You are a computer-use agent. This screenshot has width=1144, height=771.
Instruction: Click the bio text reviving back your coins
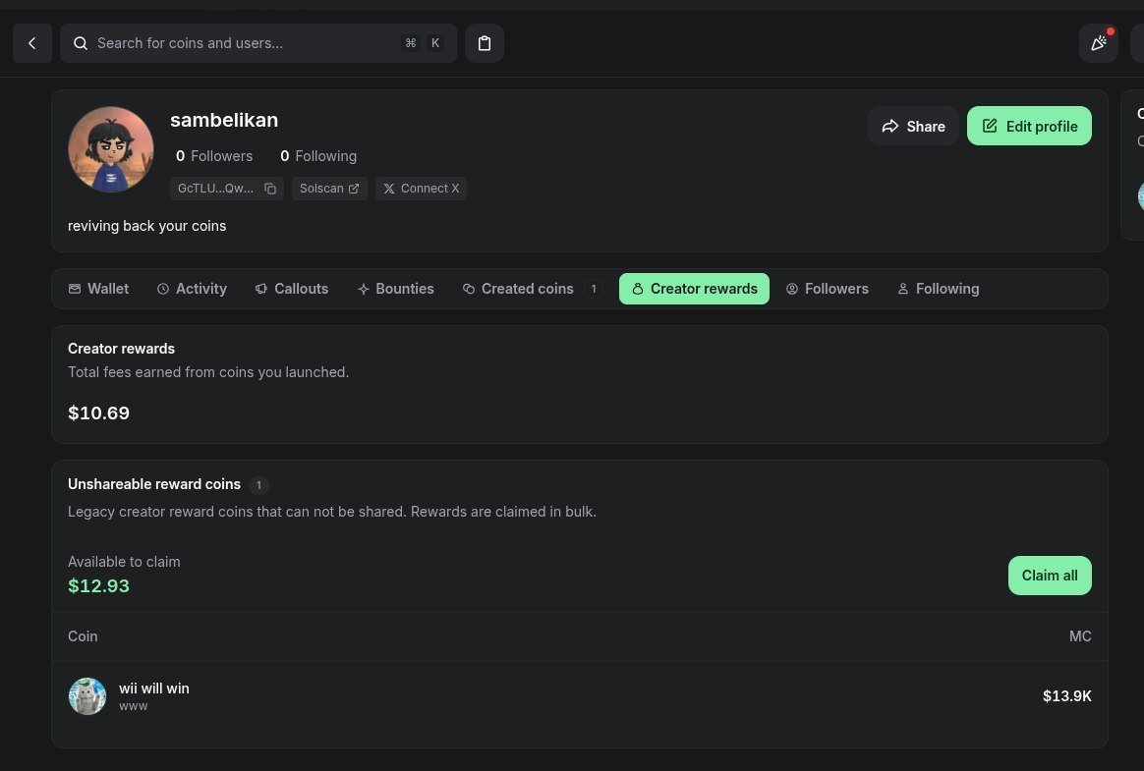(146, 226)
